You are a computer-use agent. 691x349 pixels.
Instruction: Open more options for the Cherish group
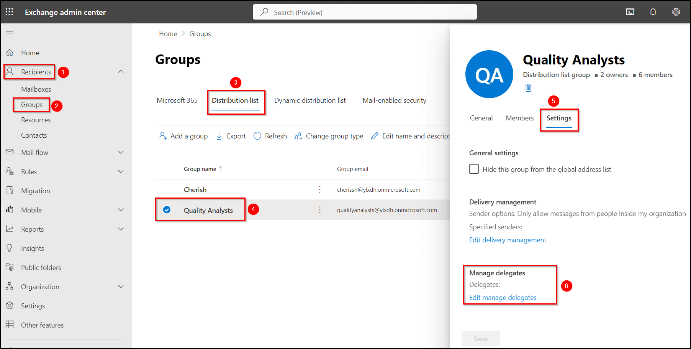(x=320, y=189)
